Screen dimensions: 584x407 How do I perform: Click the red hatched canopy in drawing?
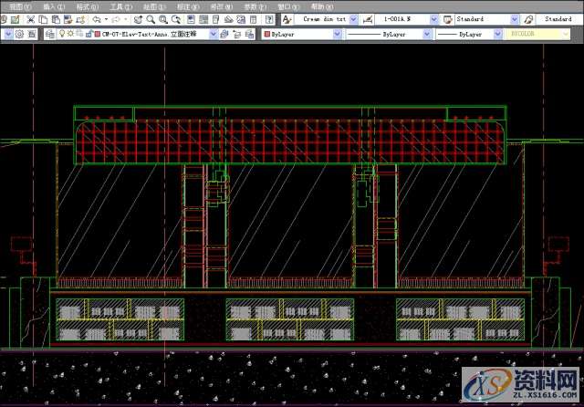point(292,142)
